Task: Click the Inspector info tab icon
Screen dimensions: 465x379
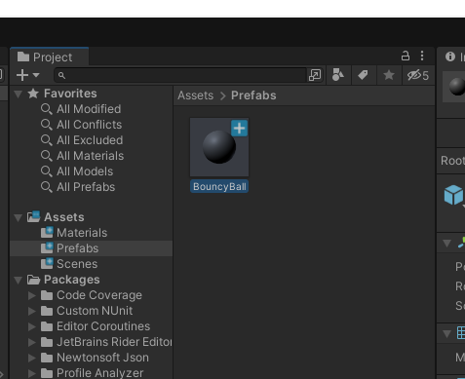Action: pyautogui.click(x=450, y=57)
